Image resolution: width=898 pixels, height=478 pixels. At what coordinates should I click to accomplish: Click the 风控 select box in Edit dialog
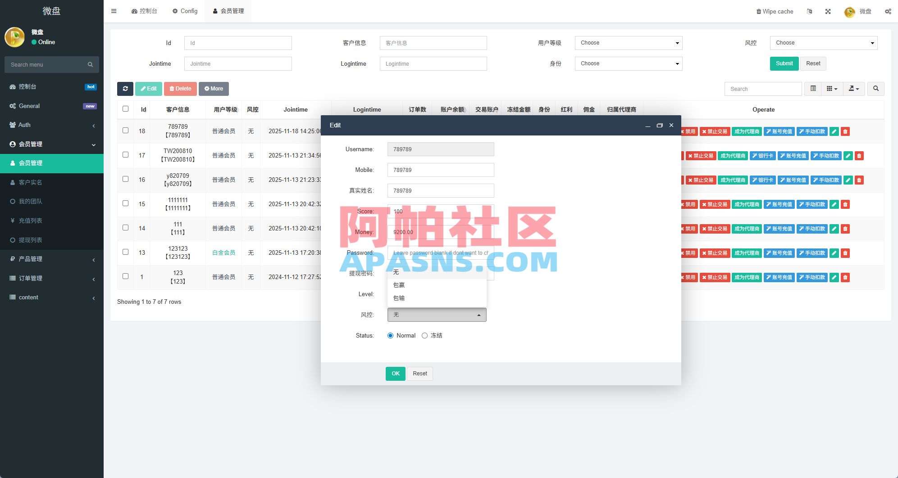point(437,315)
